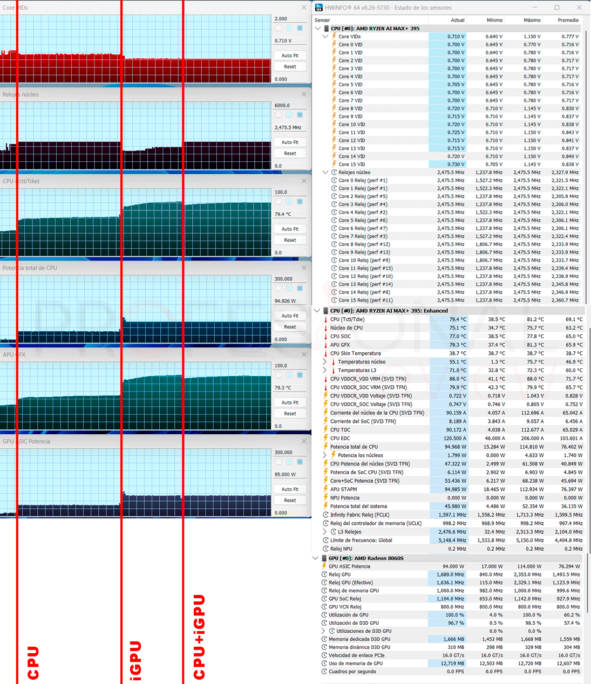Click the bolt icon beside GPU ASIC Potencia sensor row

point(324,566)
